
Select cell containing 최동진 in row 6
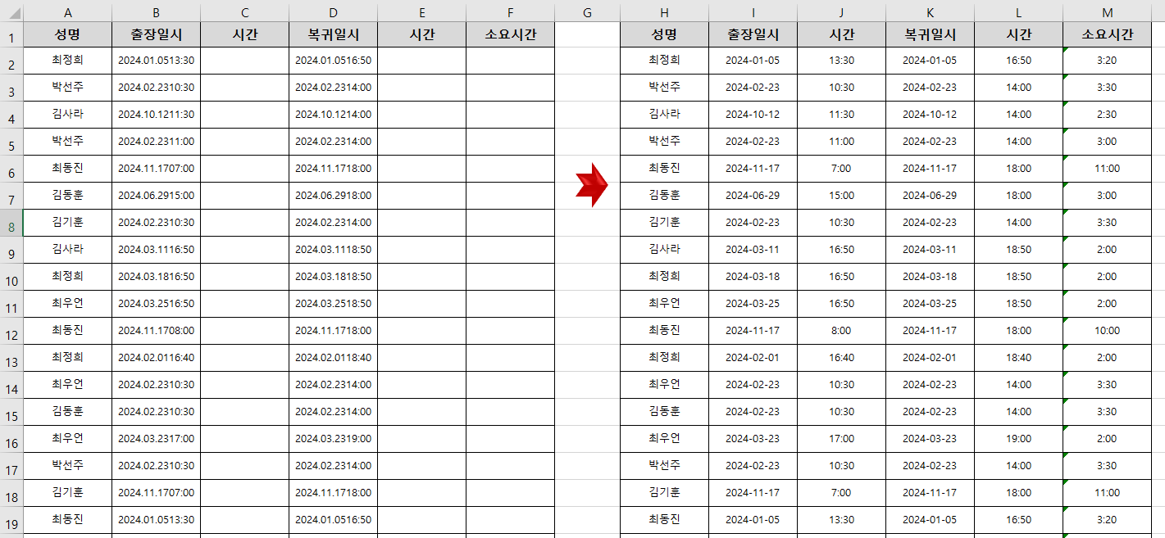68,169
